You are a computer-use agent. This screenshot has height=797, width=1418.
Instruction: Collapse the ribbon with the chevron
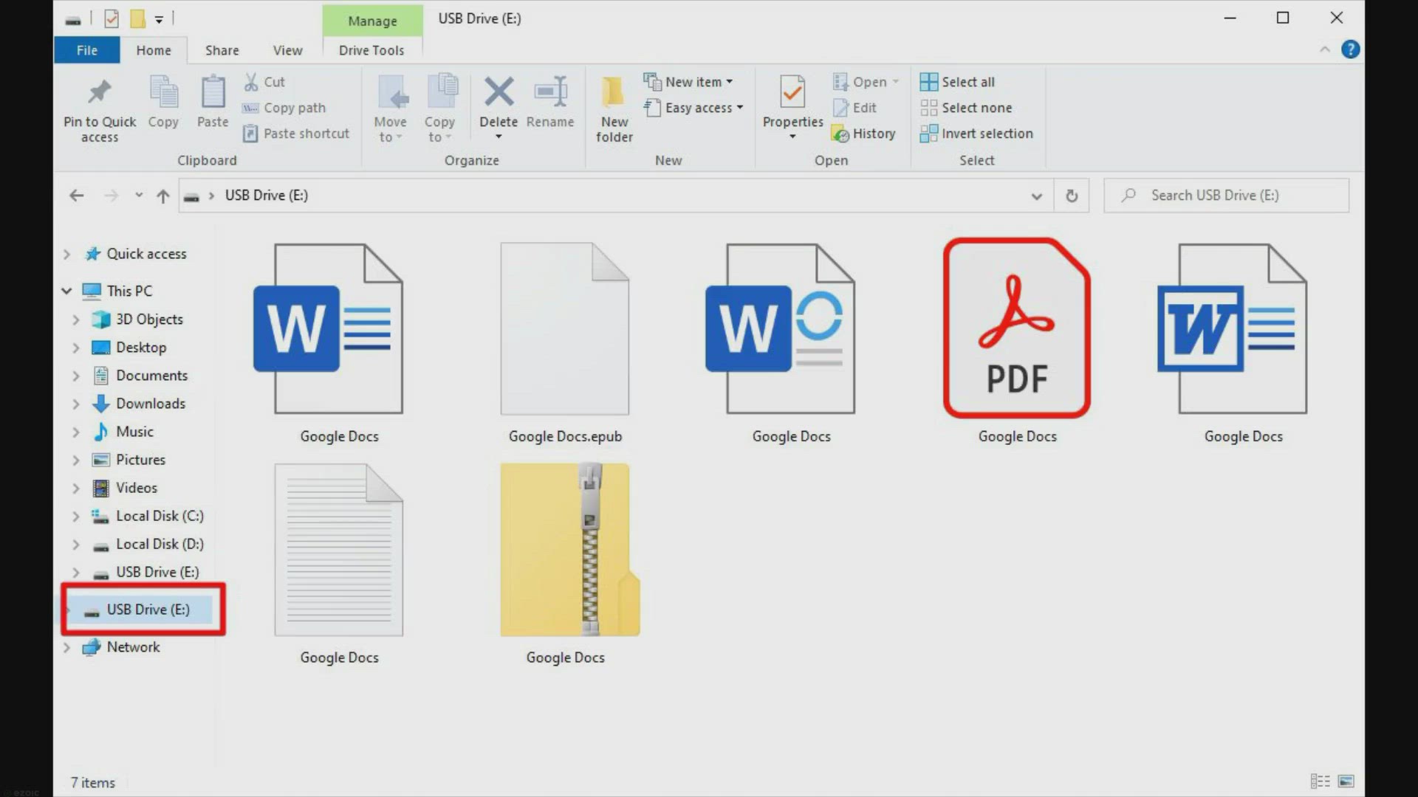pyautogui.click(x=1324, y=49)
